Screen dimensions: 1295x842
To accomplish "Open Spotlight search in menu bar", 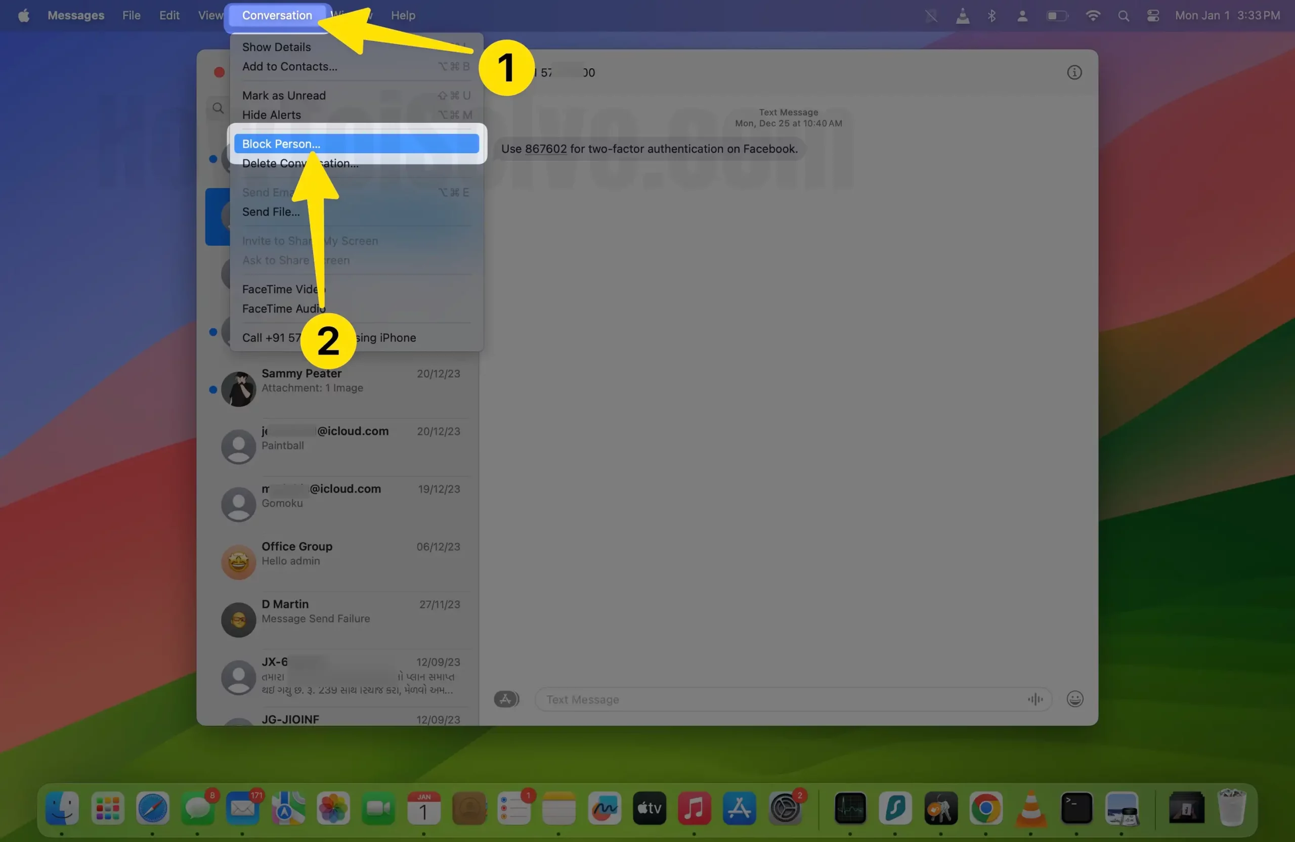I will [1123, 16].
